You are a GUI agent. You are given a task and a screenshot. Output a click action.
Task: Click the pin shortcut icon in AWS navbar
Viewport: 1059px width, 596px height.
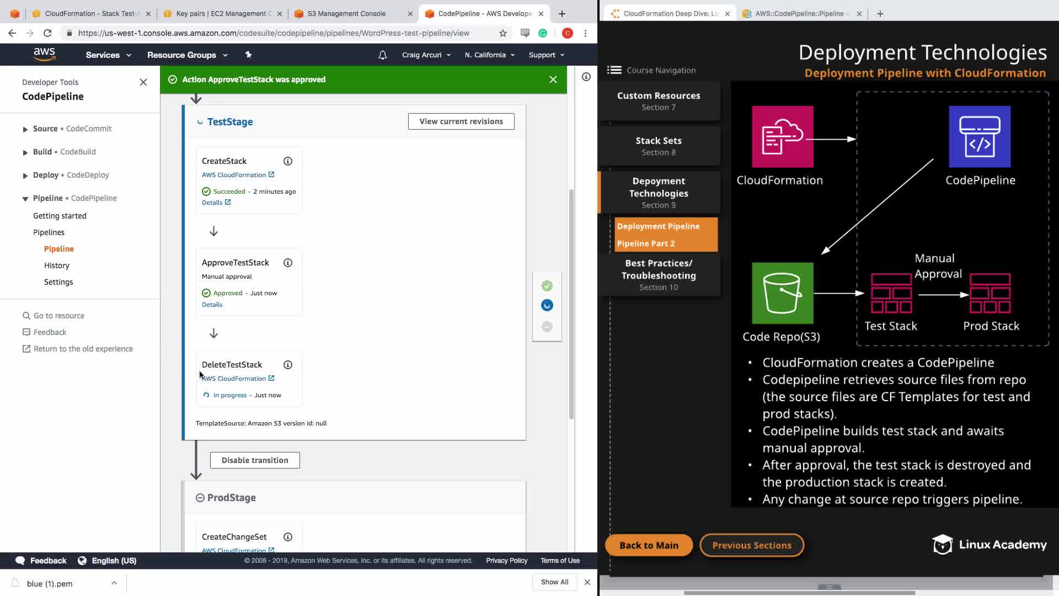(x=248, y=55)
